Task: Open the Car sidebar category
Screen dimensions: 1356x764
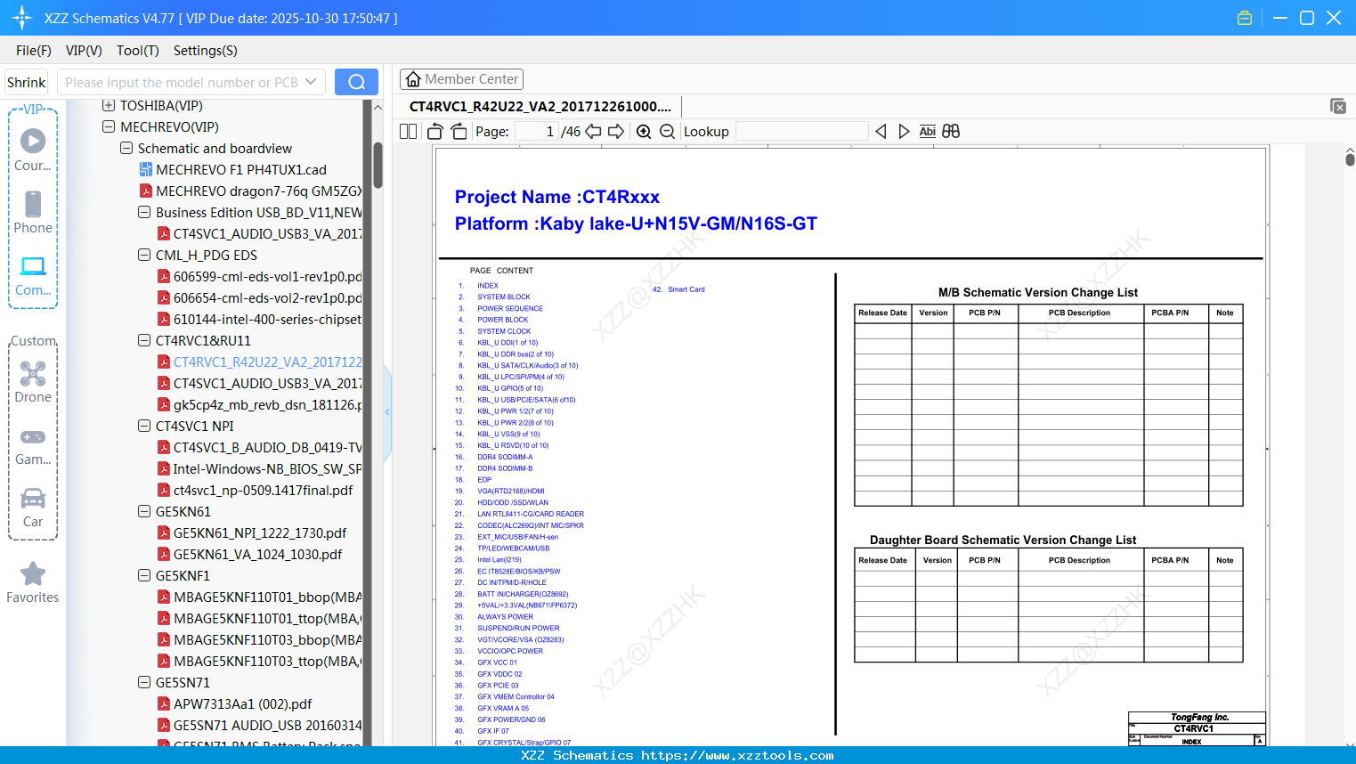Action: (33, 508)
